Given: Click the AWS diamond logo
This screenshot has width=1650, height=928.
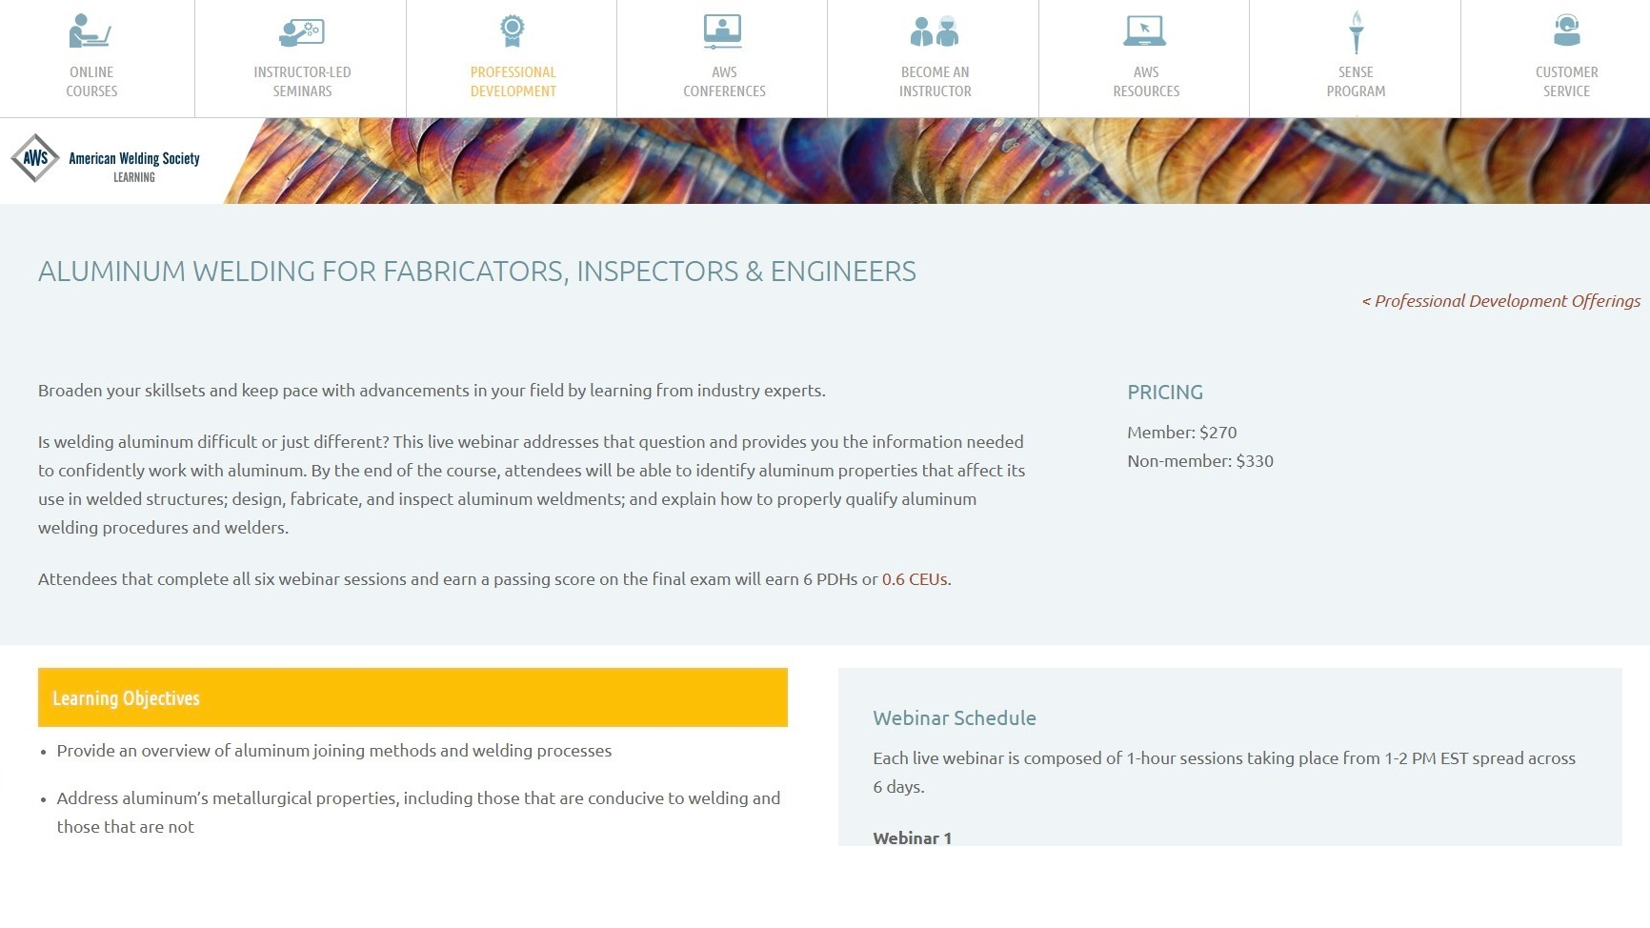Looking at the screenshot, I should click(35, 158).
